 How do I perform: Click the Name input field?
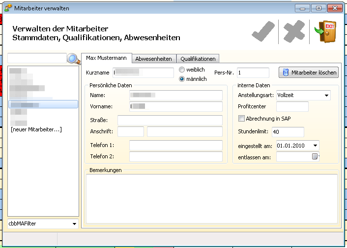coord(176,95)
